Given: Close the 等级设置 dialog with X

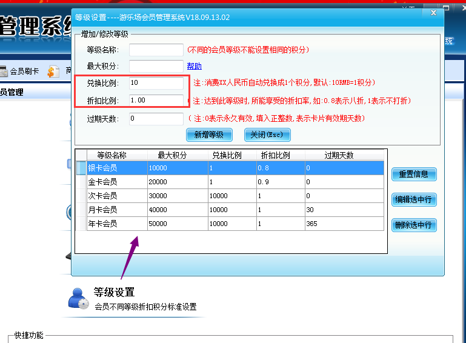Looking at the screenshot, I should (433, 13).
